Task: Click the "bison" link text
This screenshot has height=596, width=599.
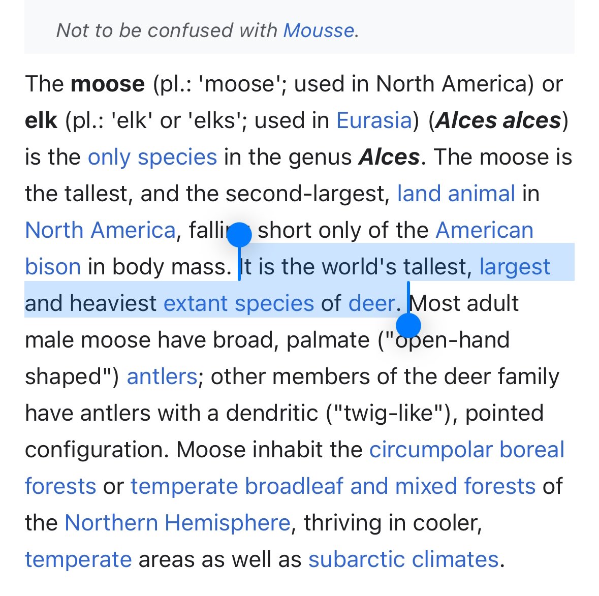Action: (x=53, y=267)
